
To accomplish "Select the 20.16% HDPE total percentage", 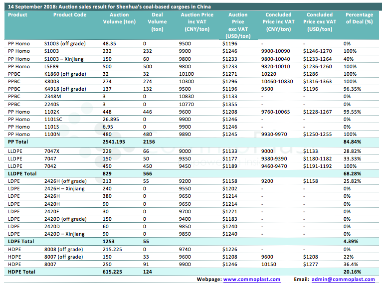I will 353,272.
